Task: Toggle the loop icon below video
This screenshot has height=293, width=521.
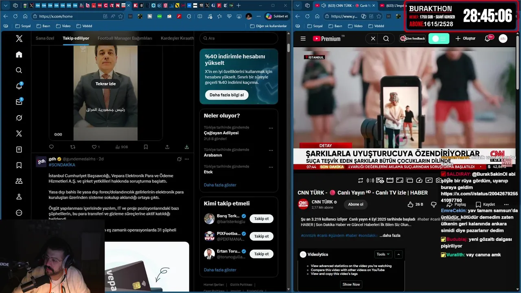Action: (361, 180)
